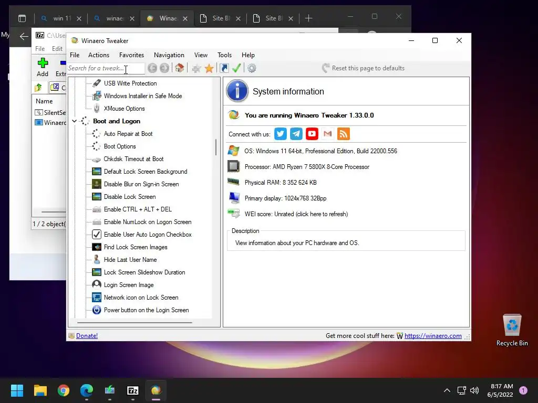Click the 7-Zip up folder icon
The image size is (538, 403).
pyautogui.click(x=38, y=88)
